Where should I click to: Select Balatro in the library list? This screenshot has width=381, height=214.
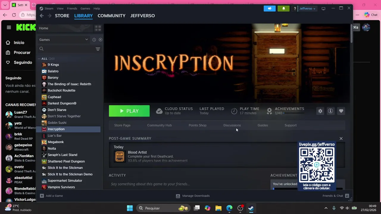pyautogui.click(x=53, y=71)
